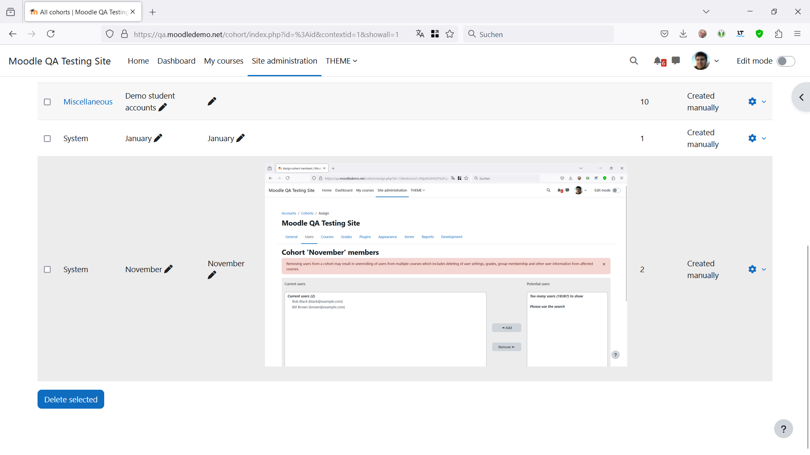This screenshot has width=810, height=455.
Task: Edit November cohort name pencil icon
Action: (168, 269)
